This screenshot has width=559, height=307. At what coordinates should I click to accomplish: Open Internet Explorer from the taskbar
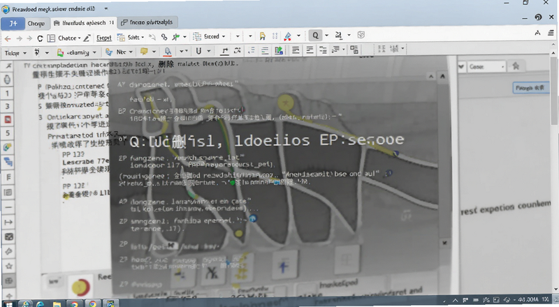(x=41, y=304)
